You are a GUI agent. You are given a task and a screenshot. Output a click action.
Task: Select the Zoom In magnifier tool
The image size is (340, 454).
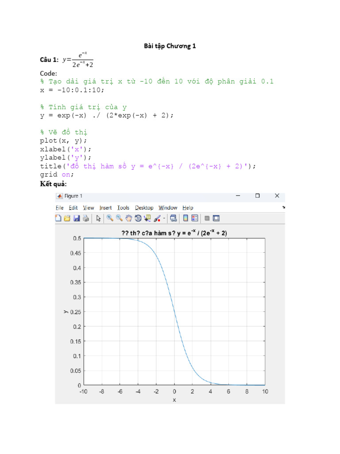point(109,218)
